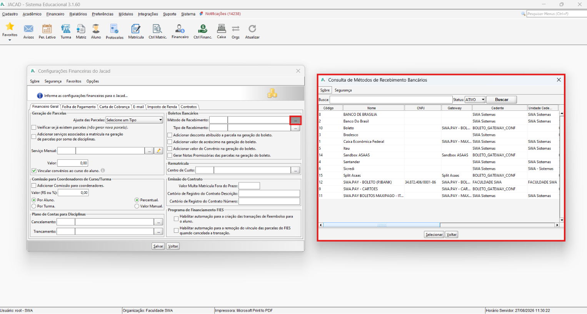Open the Matrícula toolbar icon
The image size is (587, 314).
tap(136, 29)
